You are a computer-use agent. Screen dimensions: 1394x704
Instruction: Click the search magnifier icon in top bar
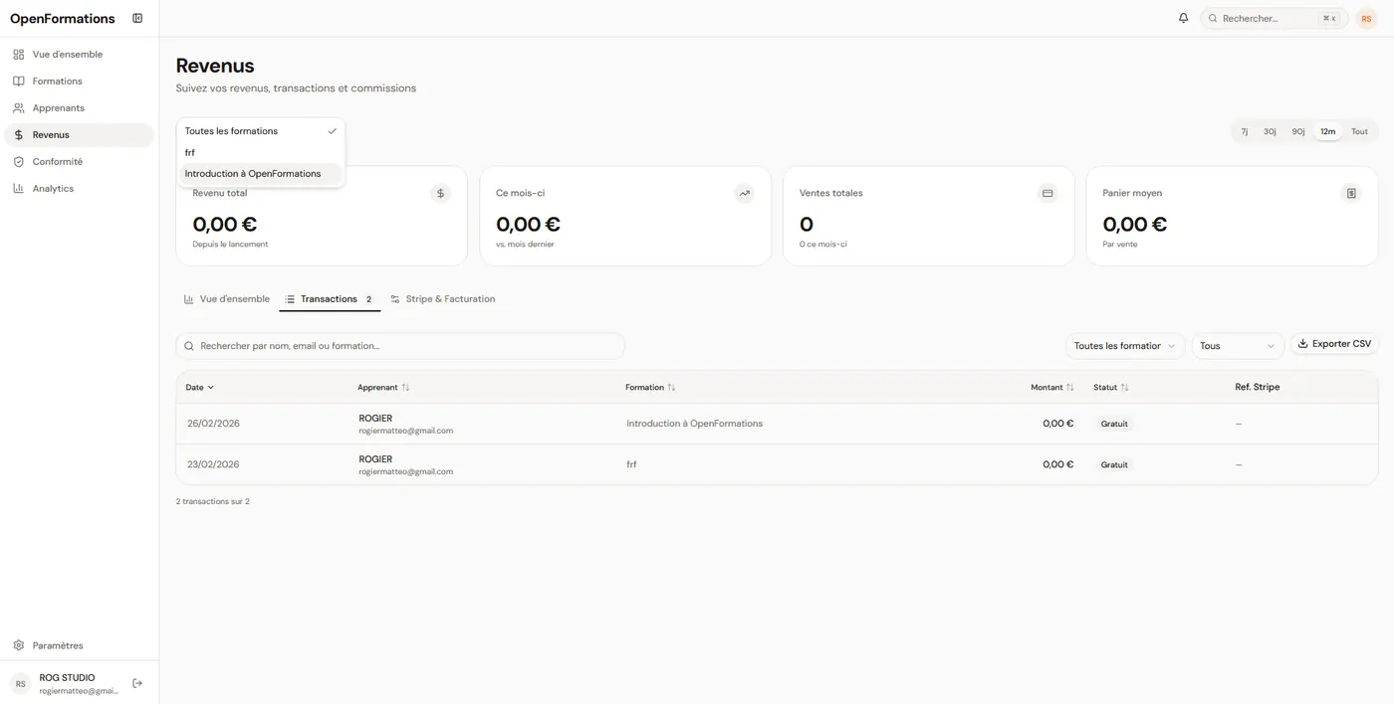(1213, 18)
